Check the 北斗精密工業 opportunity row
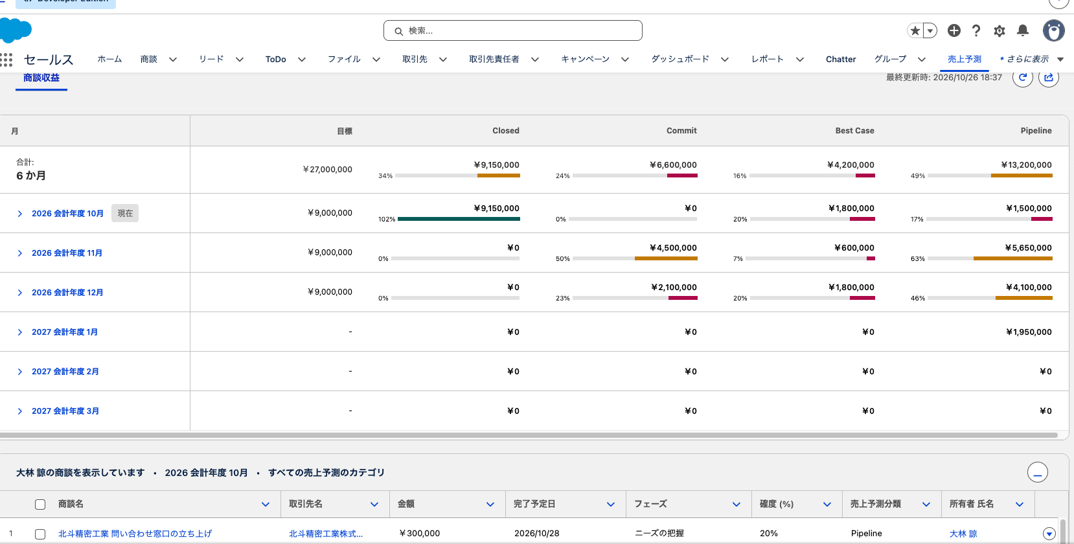The height and width of the screenshot is (544, 1074). tap(40, 534)
